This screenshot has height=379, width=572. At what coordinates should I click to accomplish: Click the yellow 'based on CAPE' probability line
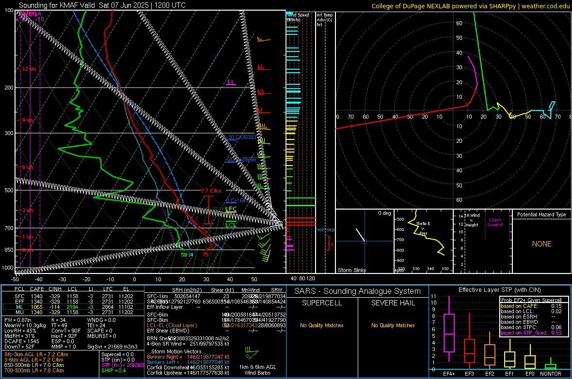[x=531, y=306]
